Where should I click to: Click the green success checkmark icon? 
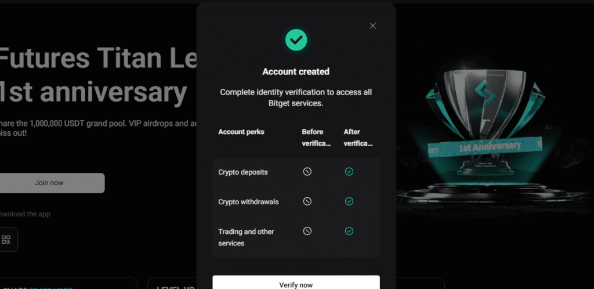pyautogui.click(x=296, y=40)
